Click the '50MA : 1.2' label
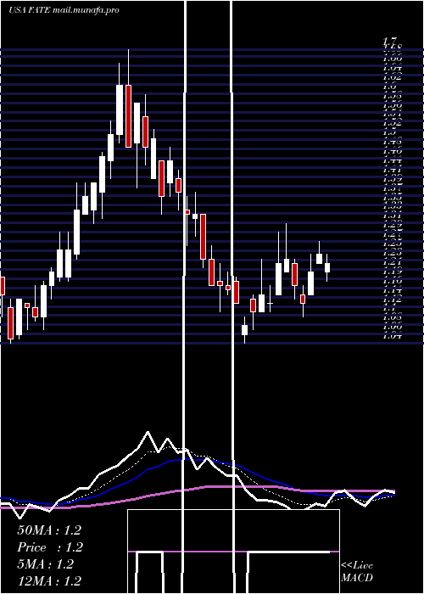 (x=49, y=530)
